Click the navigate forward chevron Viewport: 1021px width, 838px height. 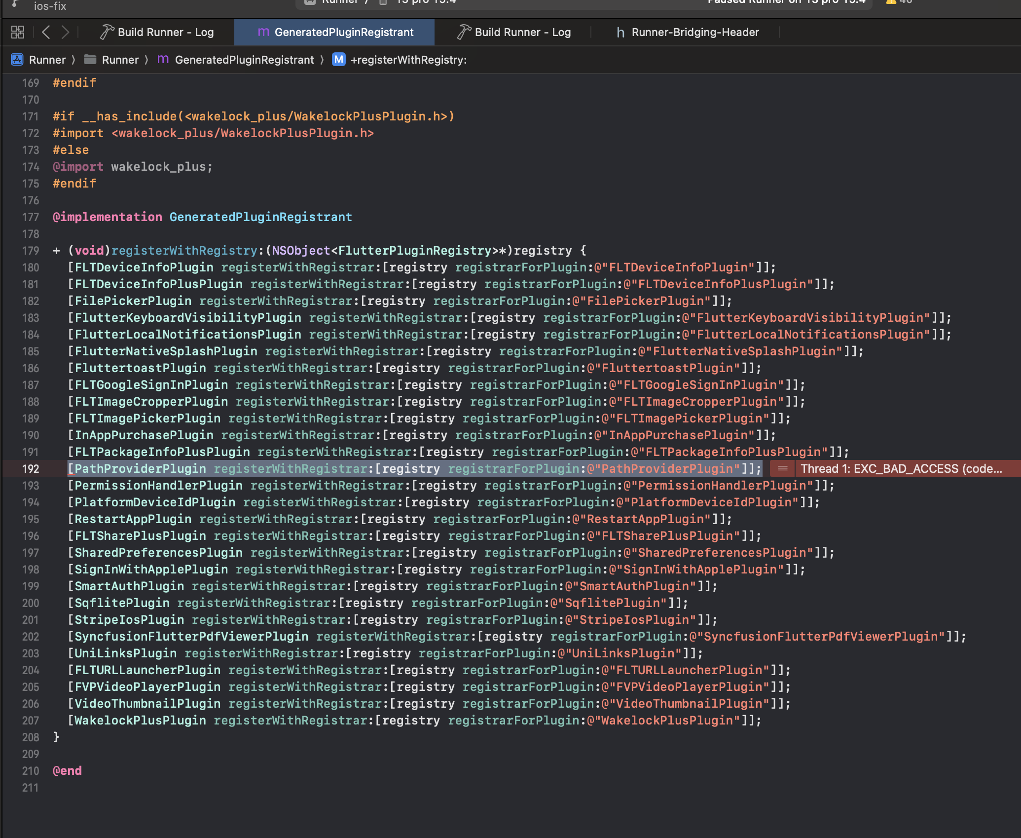pos(66,32)
